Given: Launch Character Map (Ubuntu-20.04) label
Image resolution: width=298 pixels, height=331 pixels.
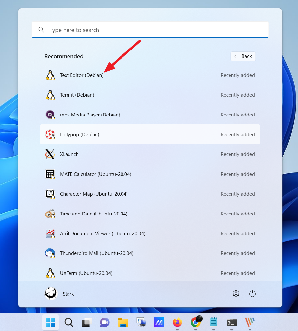Looking at the screenshot, I should click(94, 194).
